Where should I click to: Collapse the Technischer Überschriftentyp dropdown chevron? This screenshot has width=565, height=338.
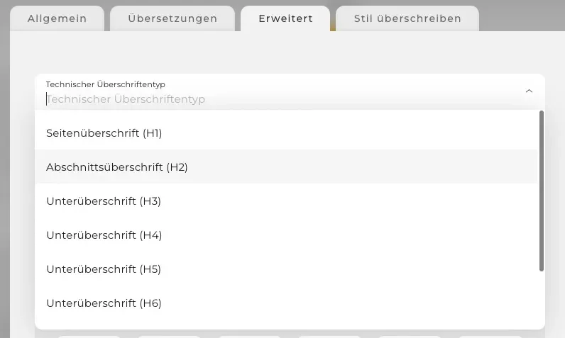(529, 91)
